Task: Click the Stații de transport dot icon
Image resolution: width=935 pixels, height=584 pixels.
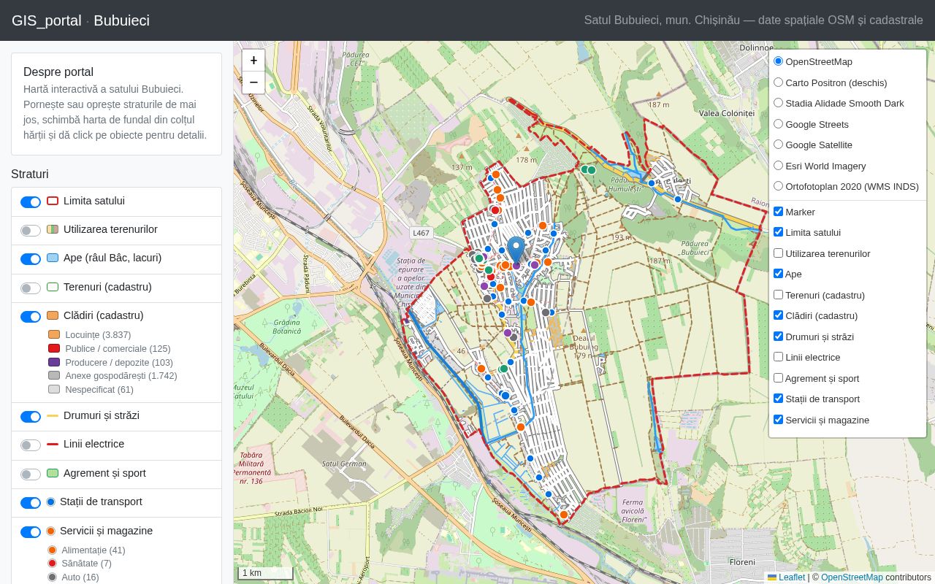Action: coord(50,502)
